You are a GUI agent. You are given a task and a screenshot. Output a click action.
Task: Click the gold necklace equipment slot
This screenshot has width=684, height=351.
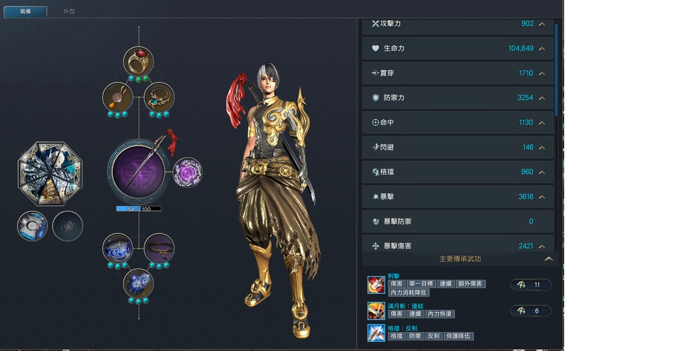tap(159, 97)
